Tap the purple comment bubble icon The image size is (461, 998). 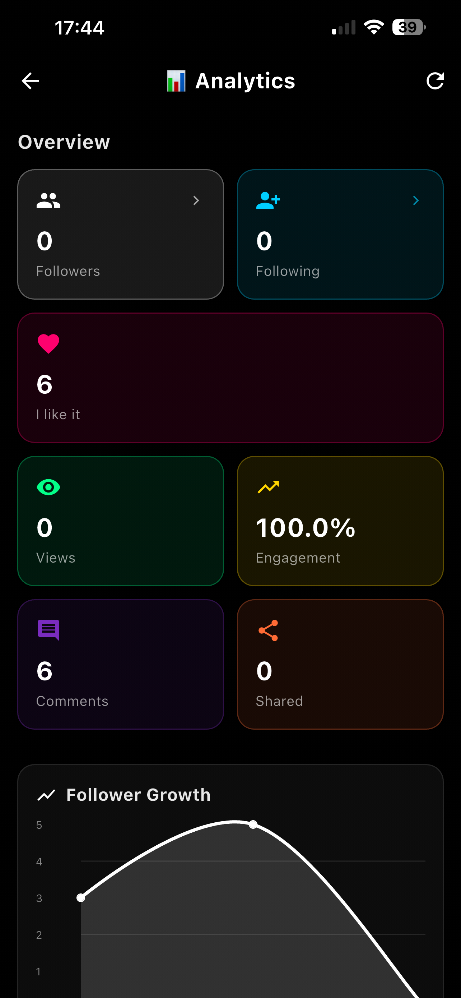[48, 630]
